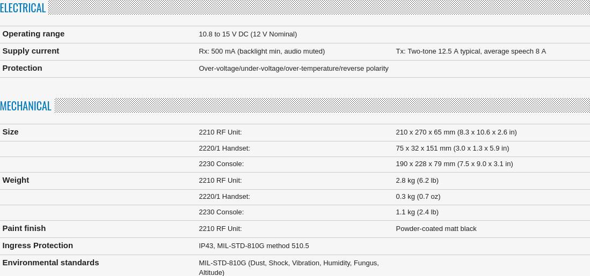Screen dimensions: 590x276
Task: Select the Ingress Protection label
Action: tap(38, 245)
